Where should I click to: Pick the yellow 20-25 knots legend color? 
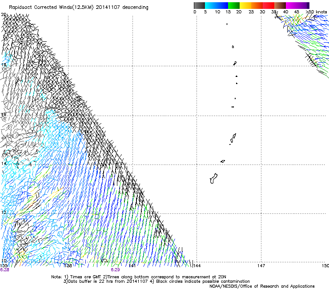245,5
